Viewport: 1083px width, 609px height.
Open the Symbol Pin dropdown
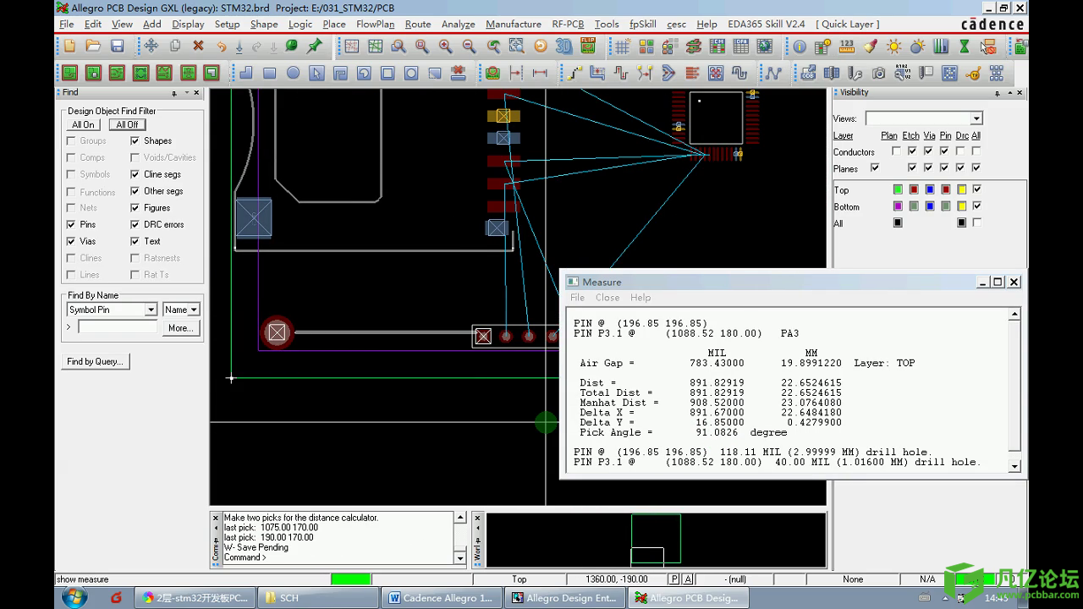(x=151, y=310)
